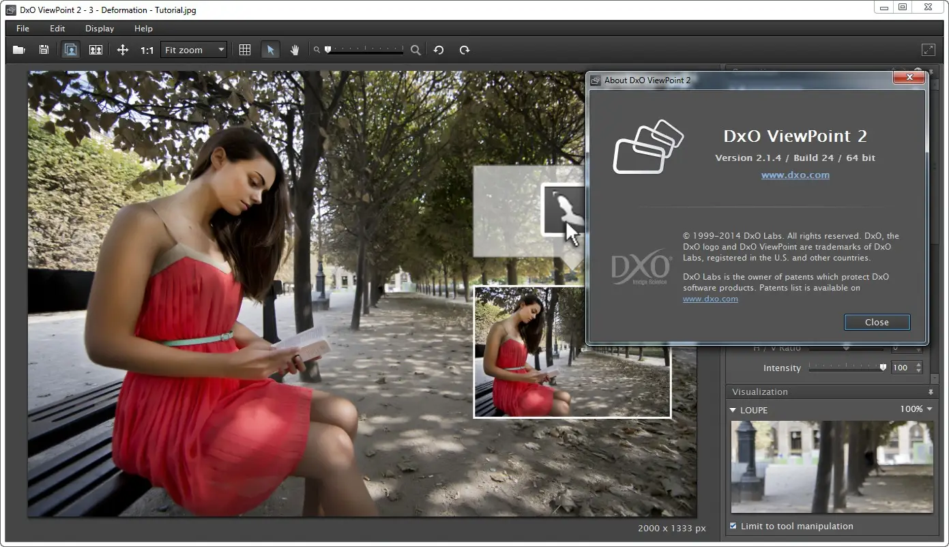Click the loupe preview thumbnail

pyautogui.click(x=832, y=467)
